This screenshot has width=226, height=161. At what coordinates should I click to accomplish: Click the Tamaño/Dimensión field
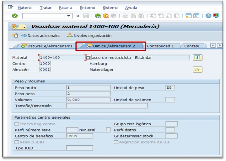[107, 106]
